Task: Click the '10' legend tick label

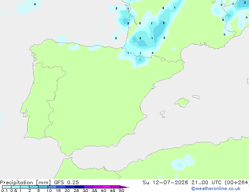Action: coord(49,190)
